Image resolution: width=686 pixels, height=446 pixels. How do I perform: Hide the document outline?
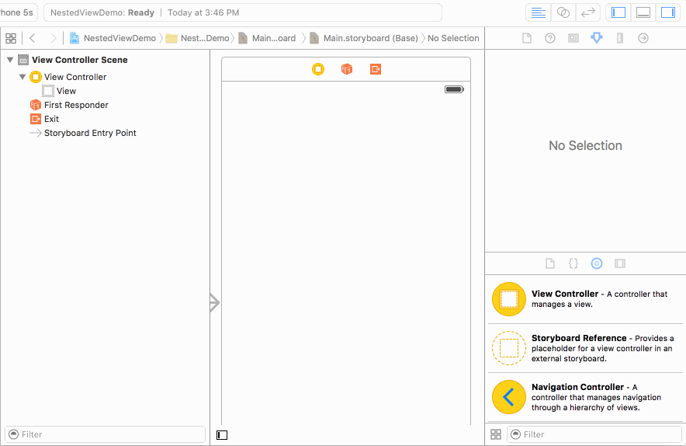222,435
